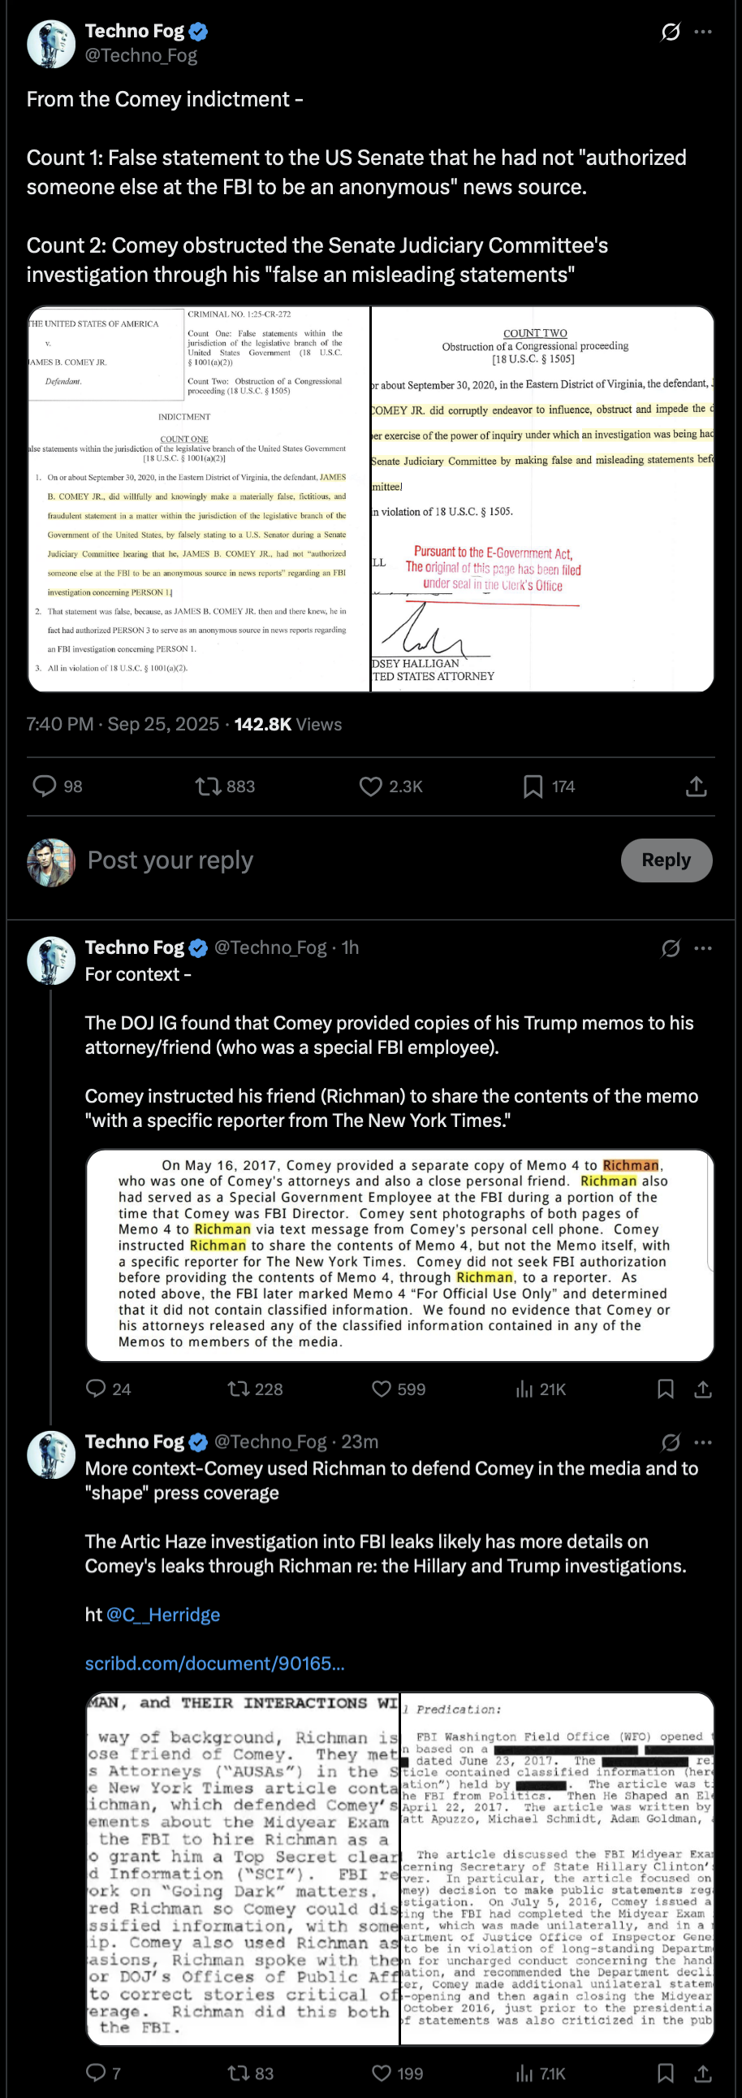The width and height of the screenshot is (742, 2098).
Task: Open the Count Two indictment image
Action: pyautogui.click(x=542, y=498)
